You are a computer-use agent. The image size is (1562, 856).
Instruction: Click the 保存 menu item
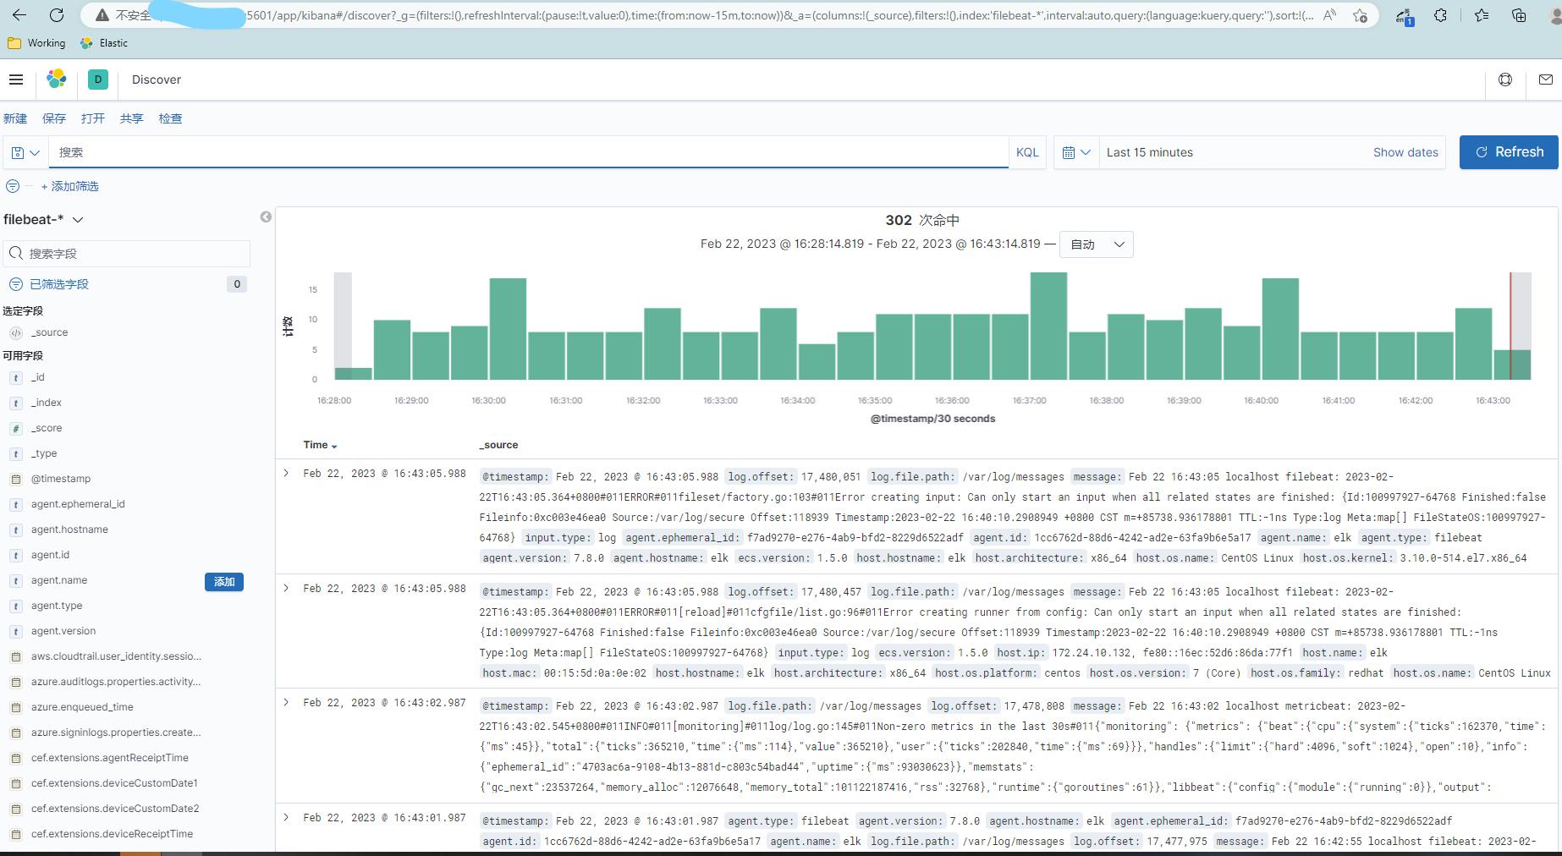[x=54, y=118]
